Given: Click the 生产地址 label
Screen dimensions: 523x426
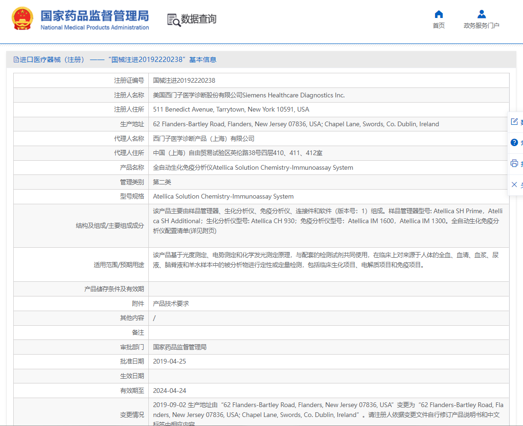Looking at the screenshot, I should 132,124.
